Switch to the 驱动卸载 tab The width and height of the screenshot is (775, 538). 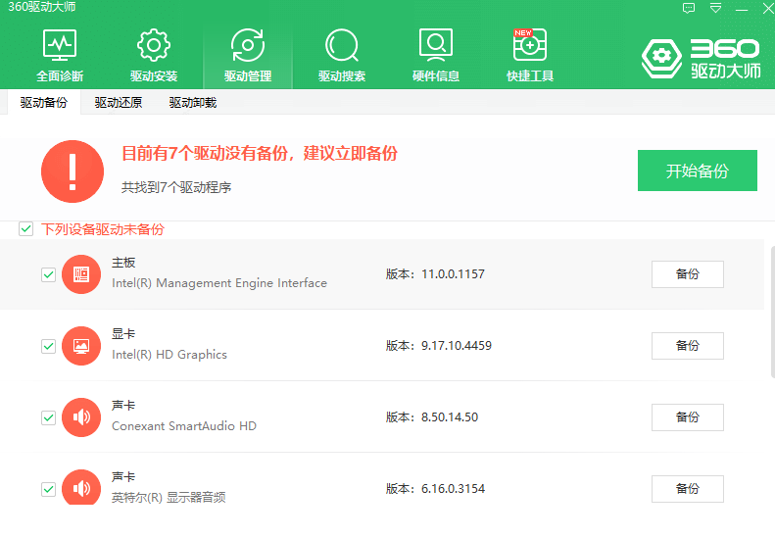coord(193,103)
